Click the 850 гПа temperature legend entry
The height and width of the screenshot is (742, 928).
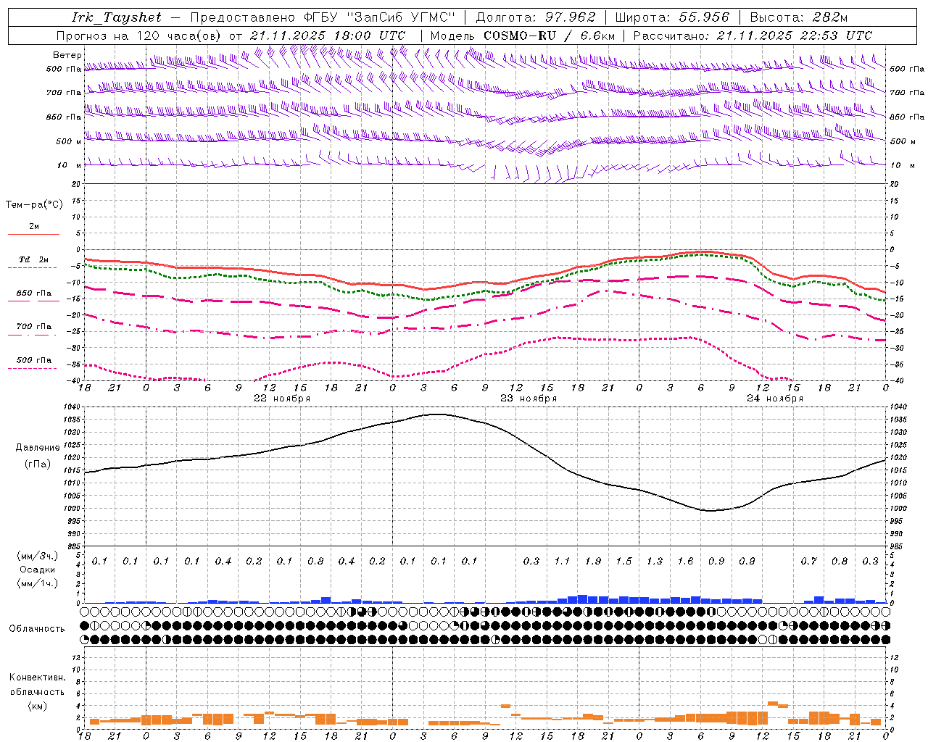(x=34, y=293)
